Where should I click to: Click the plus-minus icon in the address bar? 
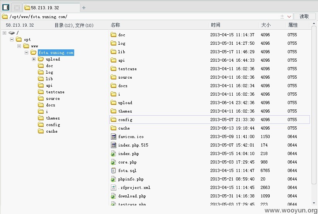pyautogui.click(x=282, y=17)
